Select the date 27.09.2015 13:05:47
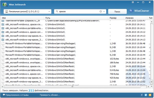154x98 pixels. pyautogui.click(x=135, y=21)
